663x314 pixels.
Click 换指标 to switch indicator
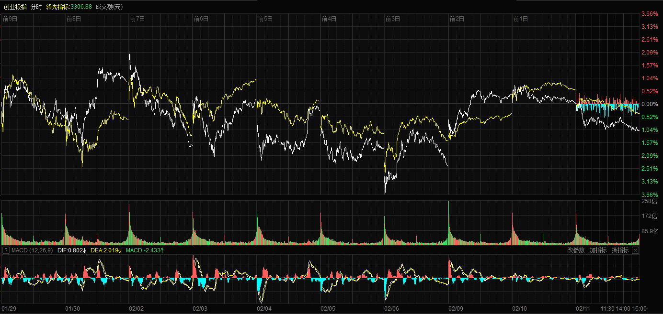[620, 250]
